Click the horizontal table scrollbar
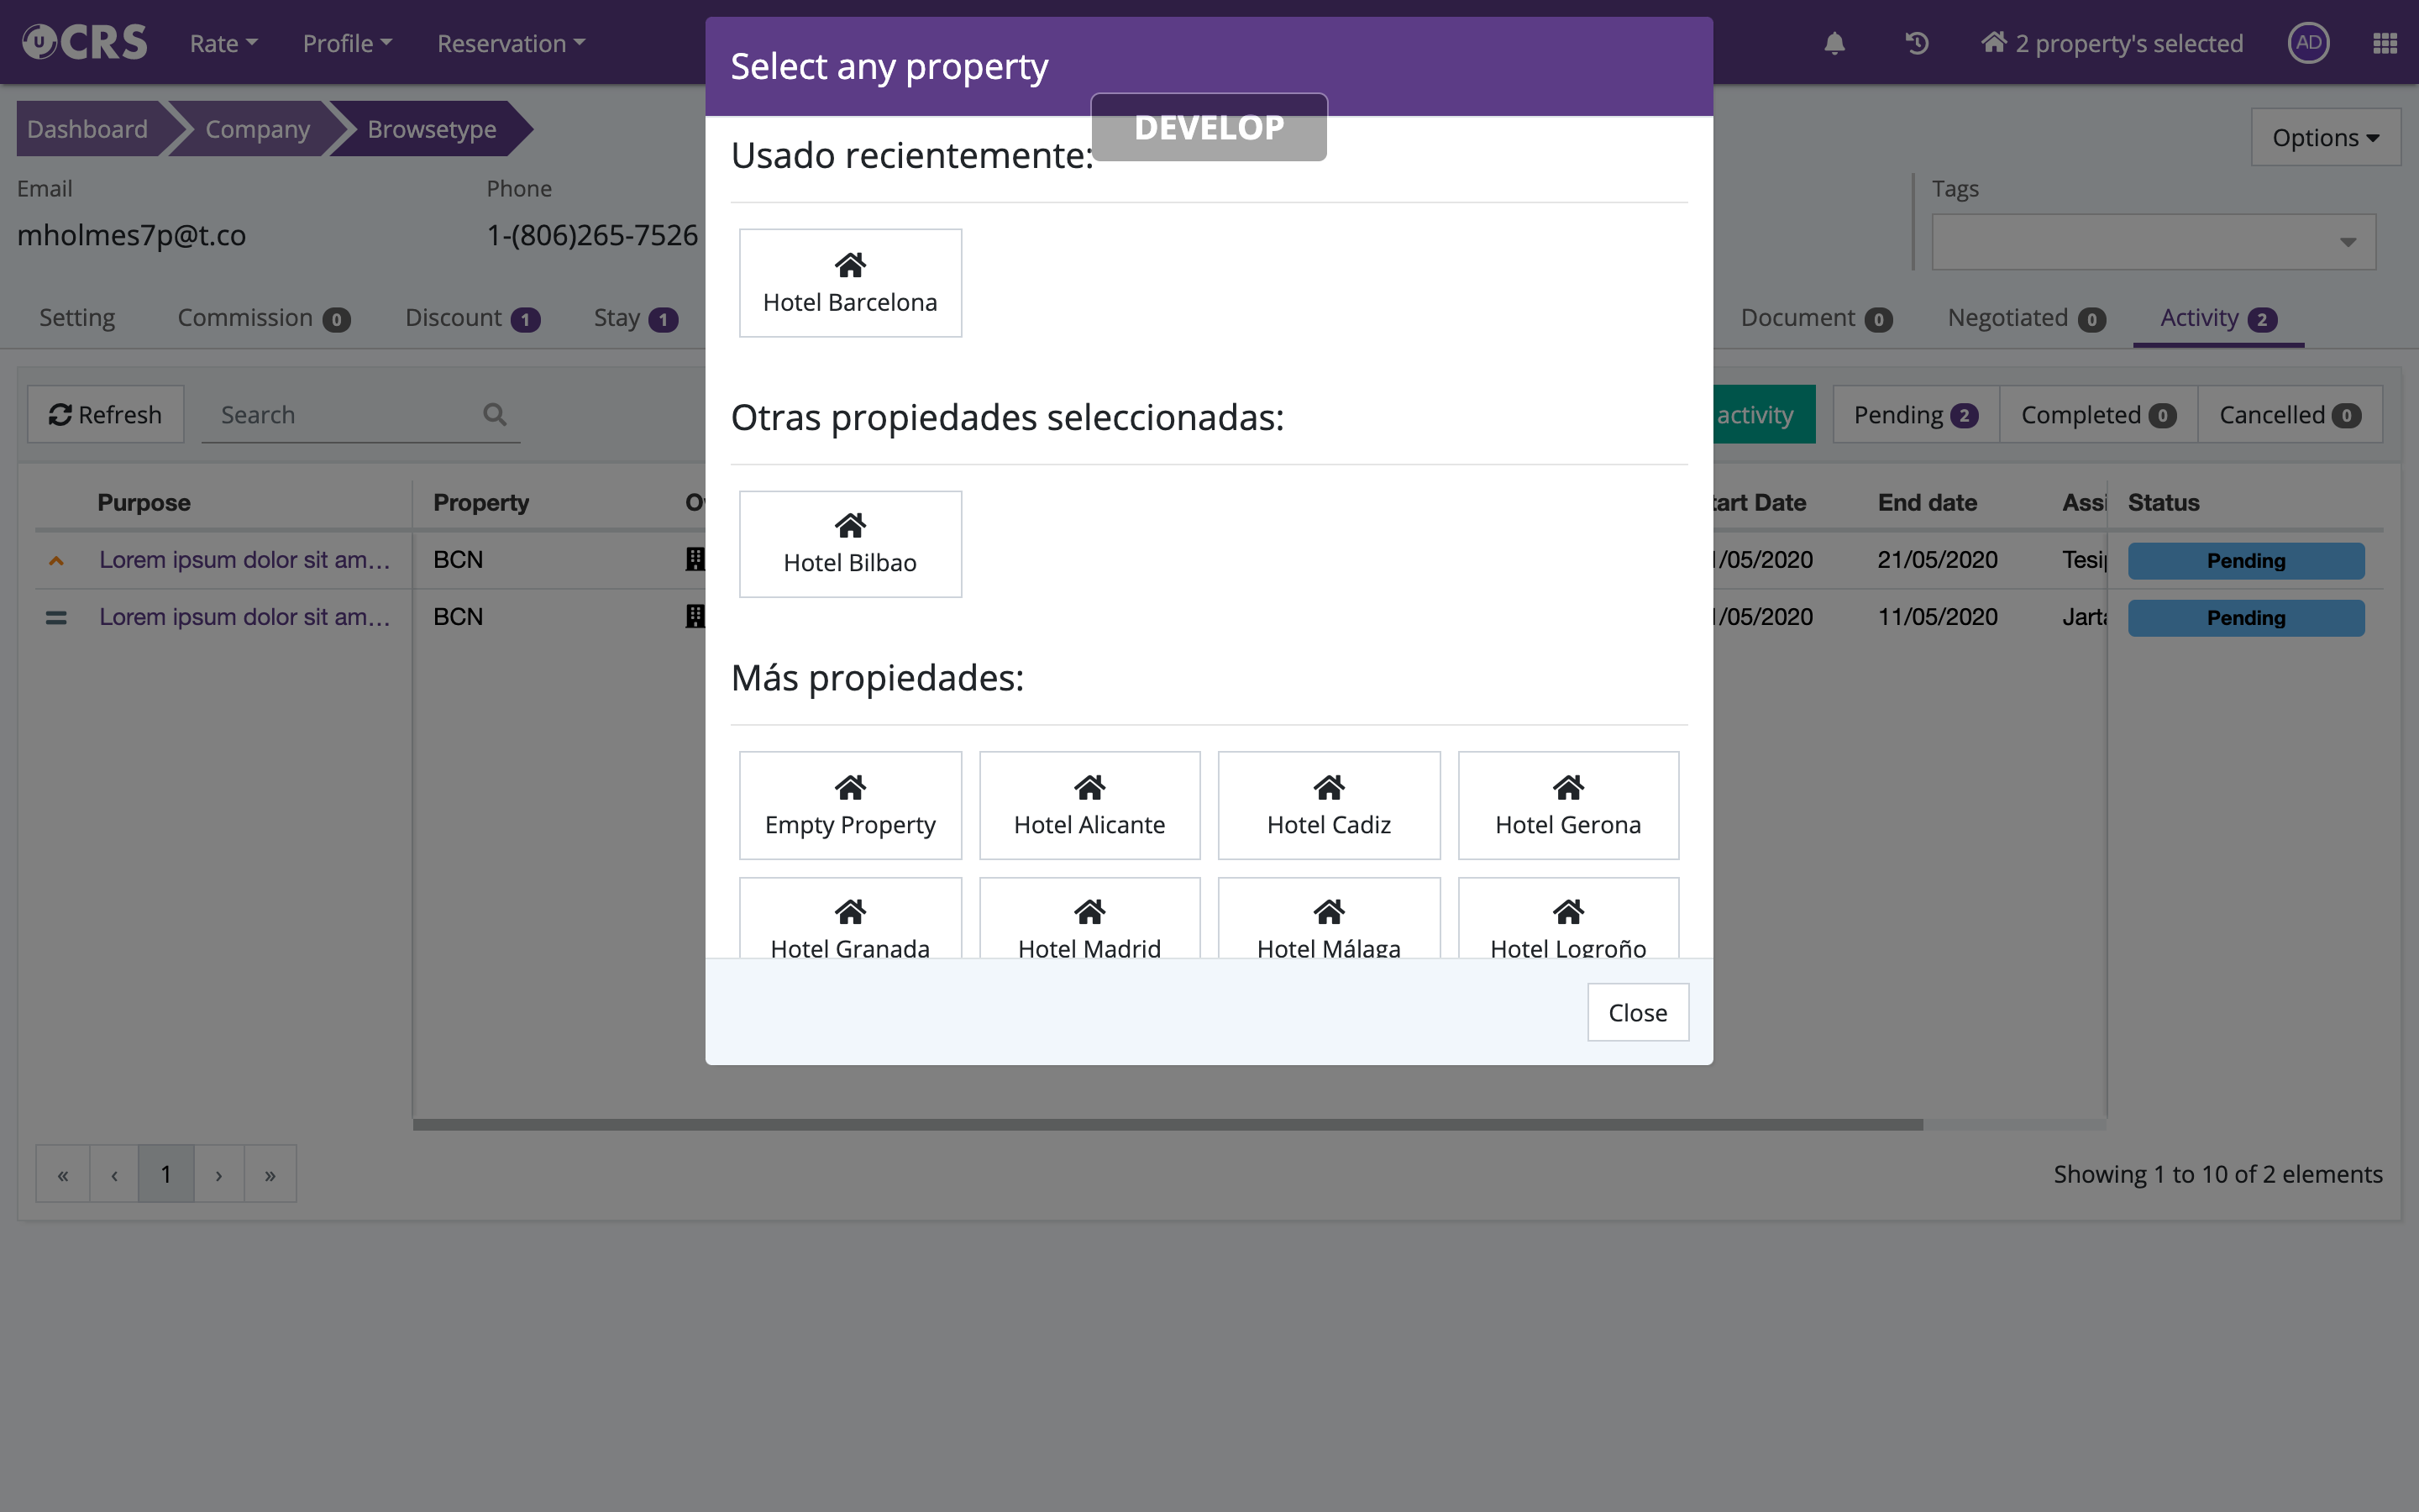Viewport: 2419px width, 1512px height. [1167, 1125]
